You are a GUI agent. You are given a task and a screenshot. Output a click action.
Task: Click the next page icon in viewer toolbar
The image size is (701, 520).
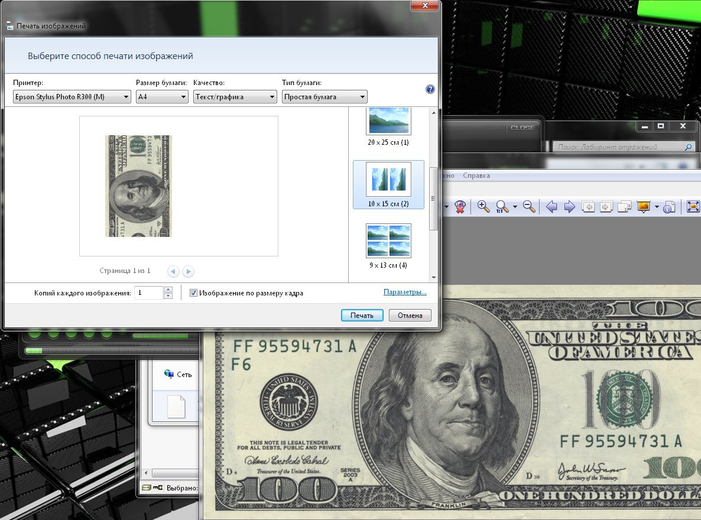tap(606, 207)
